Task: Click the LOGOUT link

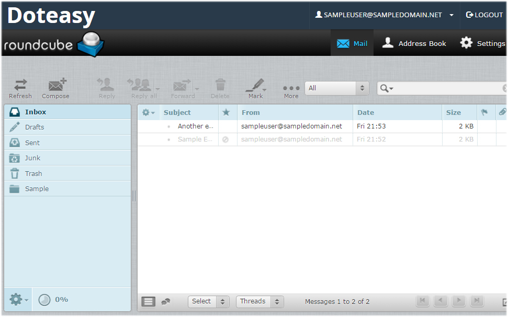Action: tap(484, 15)
